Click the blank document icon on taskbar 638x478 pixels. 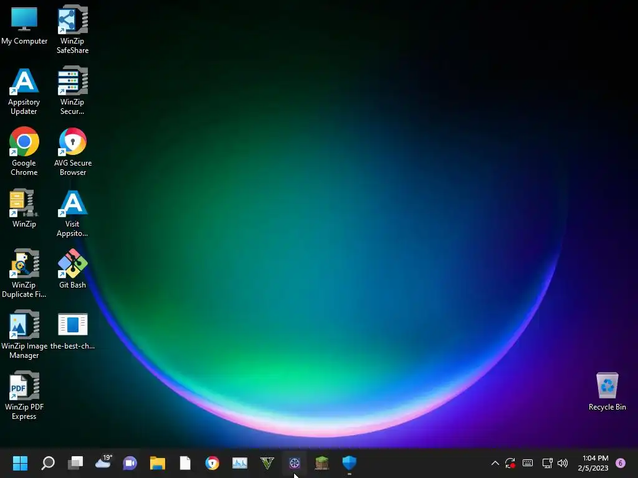(x=185, y=463)
